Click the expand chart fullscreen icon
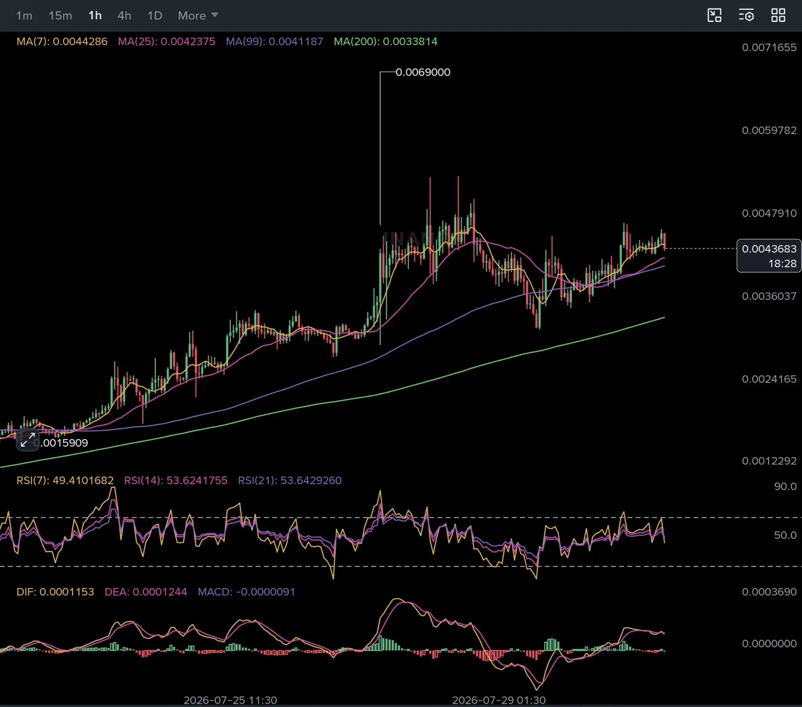Screen dimensions: 802x707 [28, 440]
